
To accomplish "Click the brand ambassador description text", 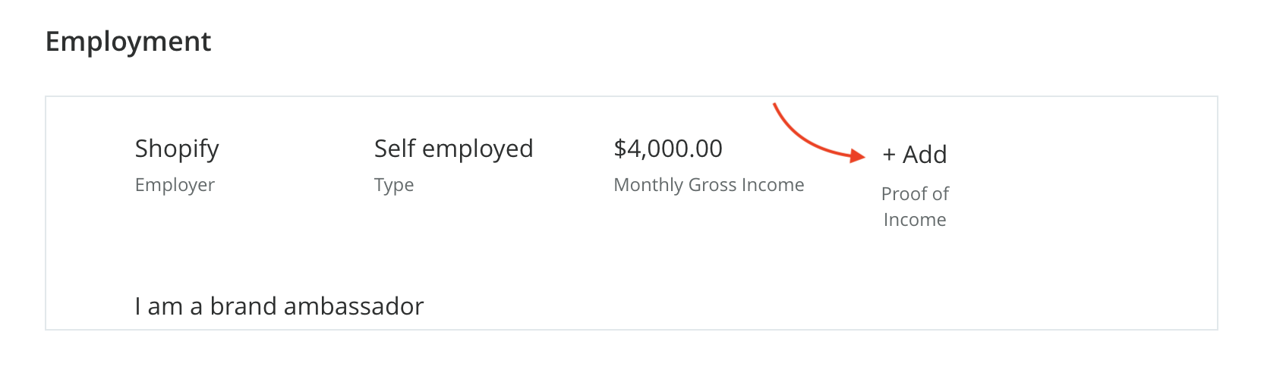I will [x=279, y=306].
